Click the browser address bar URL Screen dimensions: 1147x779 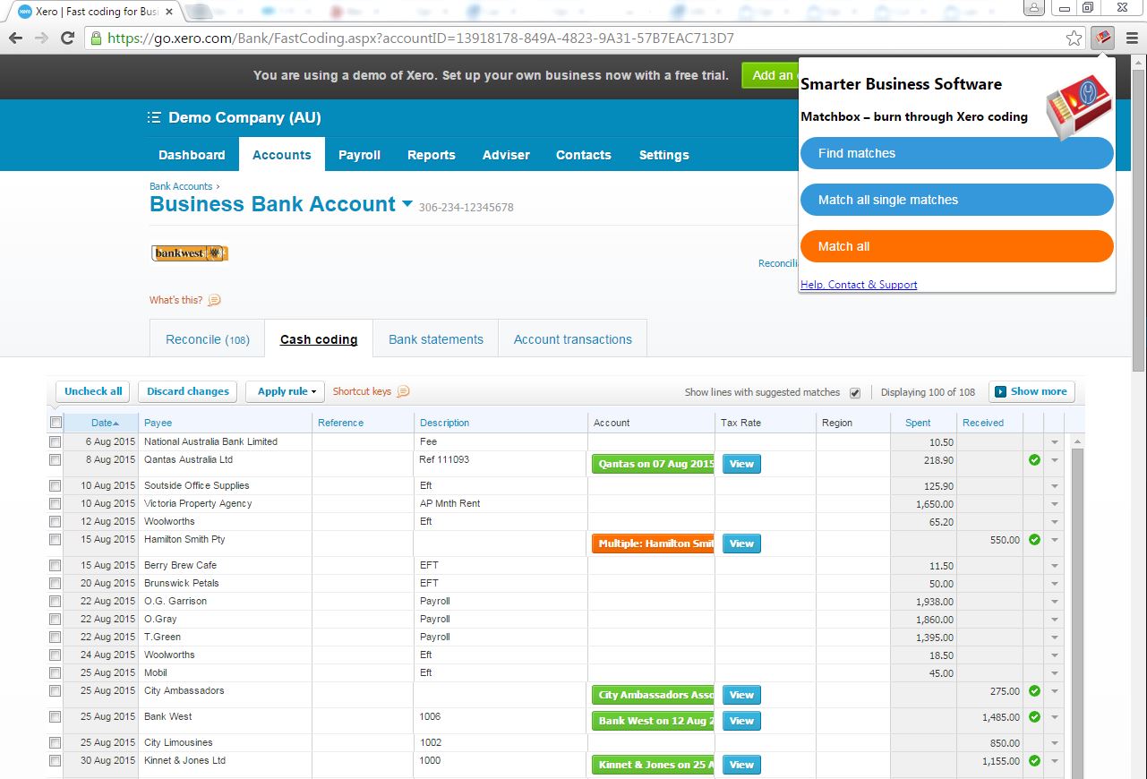[421, 39]
